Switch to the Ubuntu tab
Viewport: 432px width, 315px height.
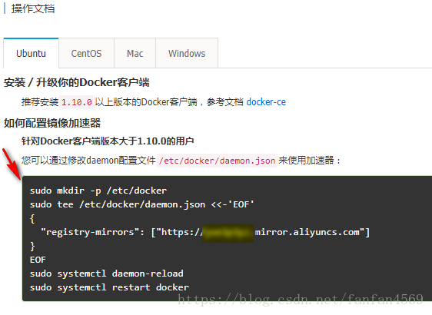click(32, 53)
